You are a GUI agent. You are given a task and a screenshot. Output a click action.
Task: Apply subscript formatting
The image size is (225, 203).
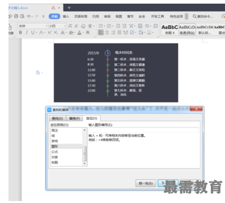pos(56,32)
